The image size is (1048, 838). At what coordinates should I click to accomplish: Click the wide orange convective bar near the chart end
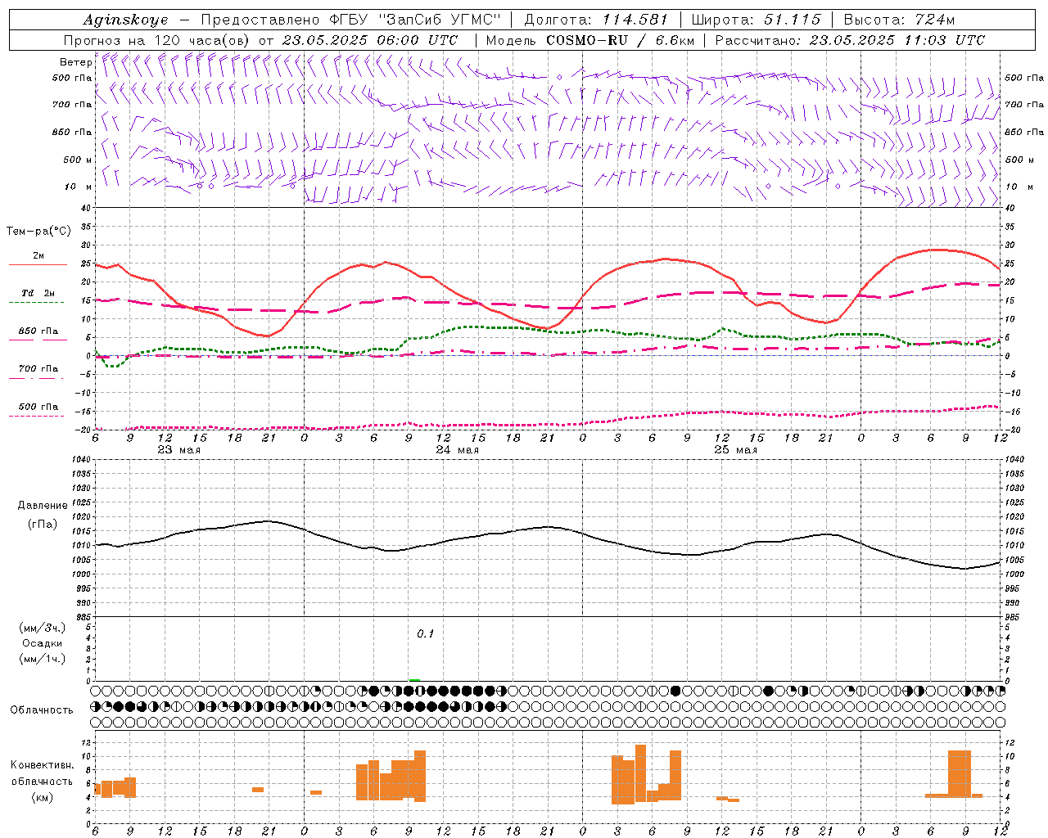(960, 773)
